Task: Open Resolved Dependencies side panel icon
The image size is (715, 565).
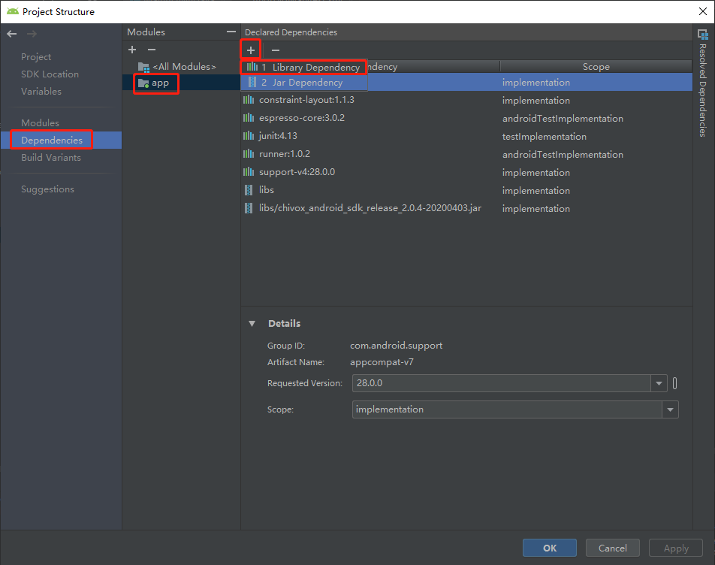Action: (703, 34)
